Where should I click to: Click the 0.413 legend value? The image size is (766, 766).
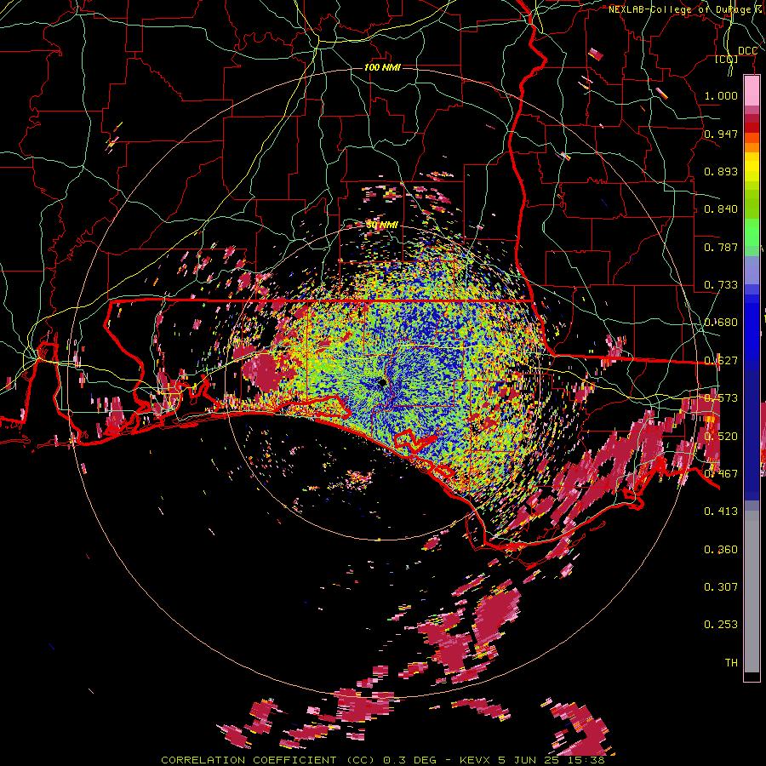tap(721, 512)
